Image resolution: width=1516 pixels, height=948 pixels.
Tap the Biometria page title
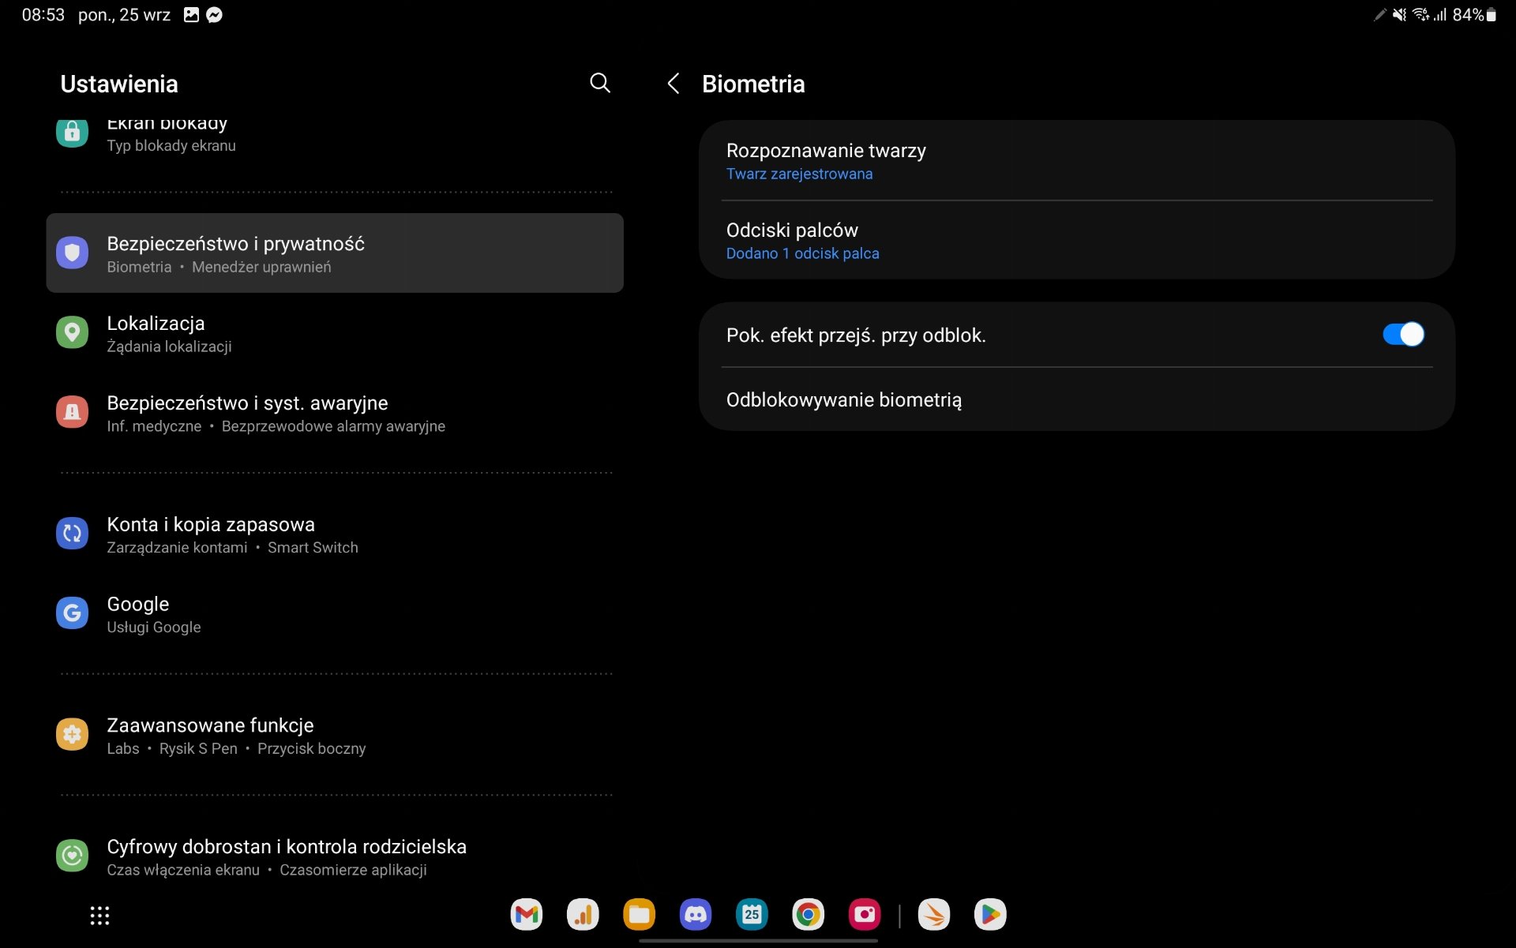tap(753, 84)
